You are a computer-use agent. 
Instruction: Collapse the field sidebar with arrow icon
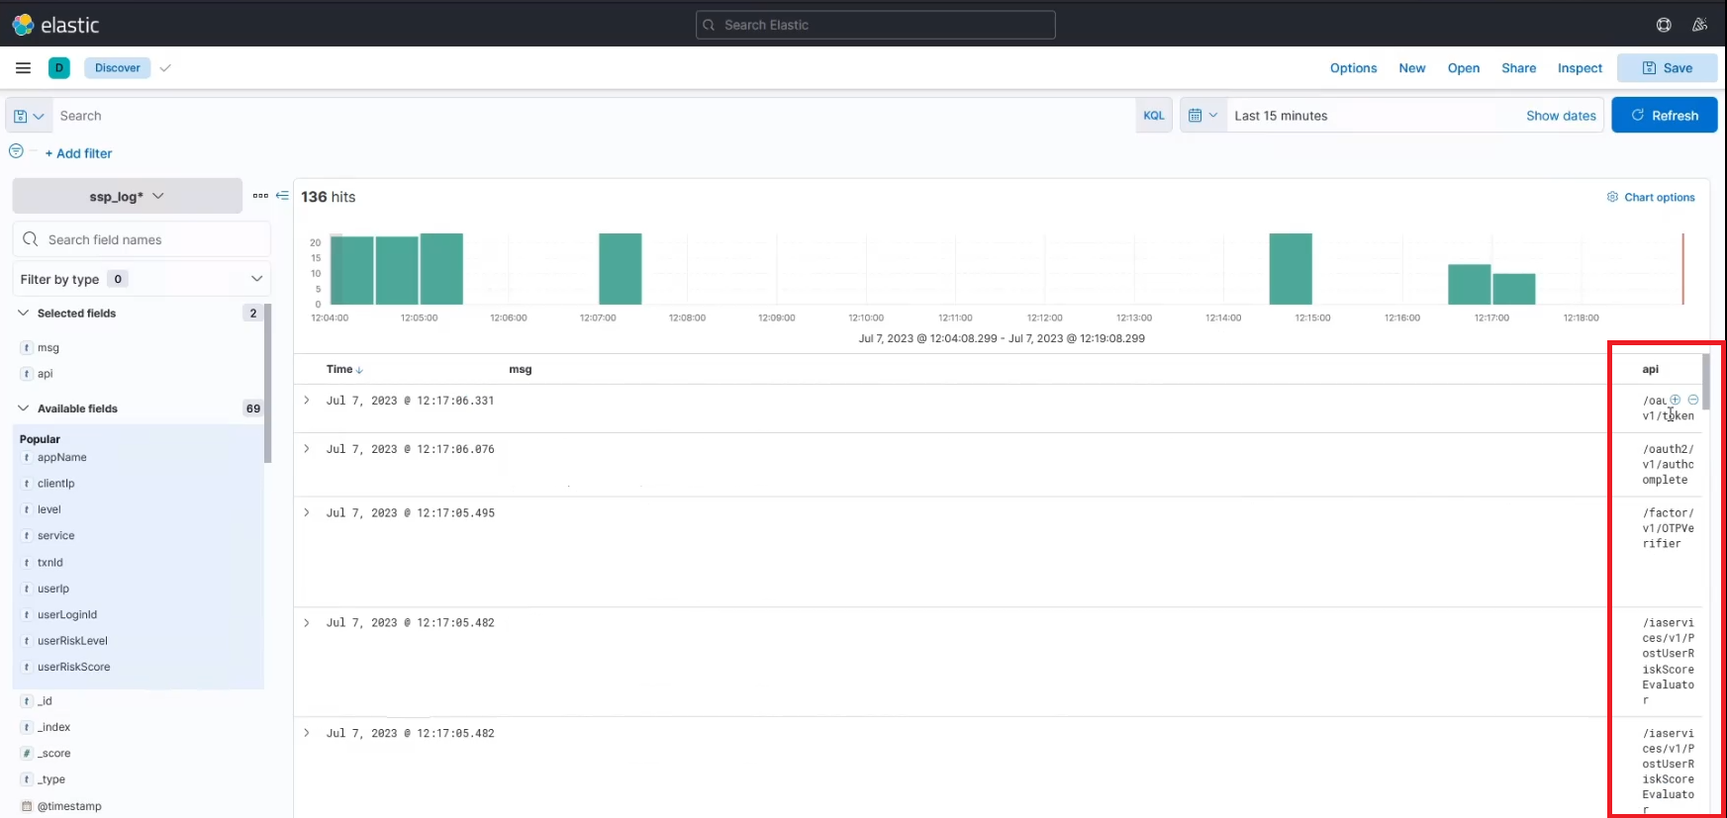282,196
